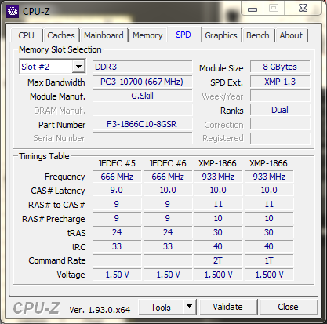Click JEDEC #5 voltage 1.50 V
Screen dimensions: 327x324
117,275
